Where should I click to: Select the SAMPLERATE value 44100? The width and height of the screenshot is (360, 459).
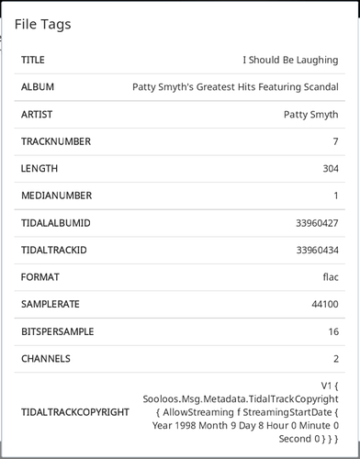(x=325, y=304)
